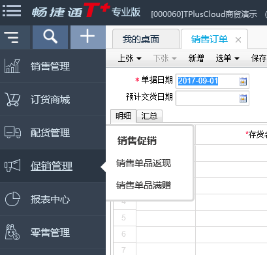The width and height of the screenshot is (267, 255).
Task: Switch to 我的桌面 tab
Action: point(141,39)
